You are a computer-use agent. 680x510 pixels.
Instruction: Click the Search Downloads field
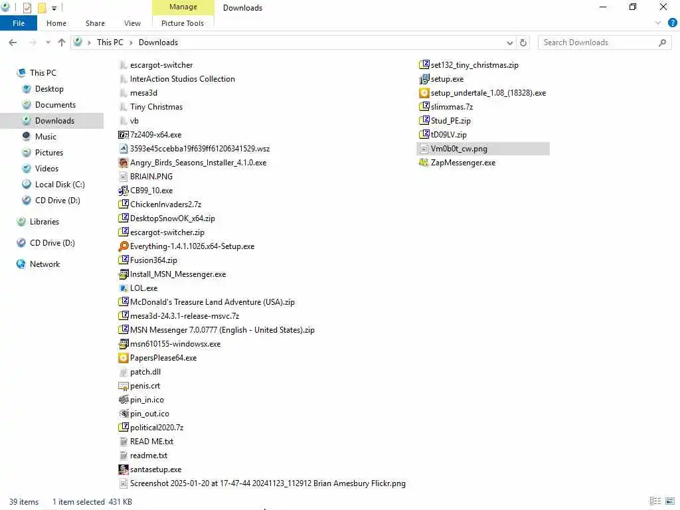tap(604, 42)
